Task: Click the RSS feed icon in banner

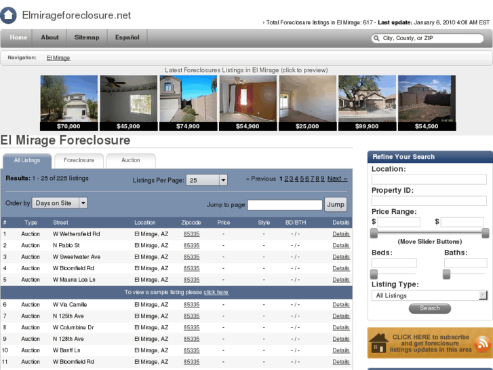Action: point(482,344)
